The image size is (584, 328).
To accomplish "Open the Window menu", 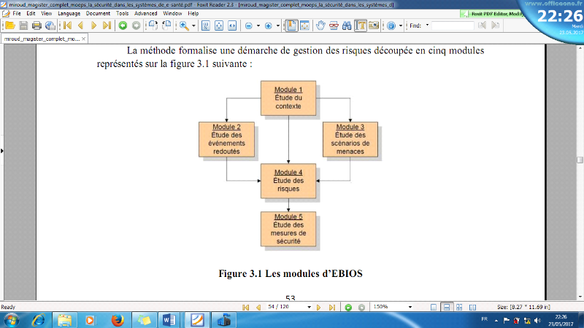I will click(x=172, y=13).
